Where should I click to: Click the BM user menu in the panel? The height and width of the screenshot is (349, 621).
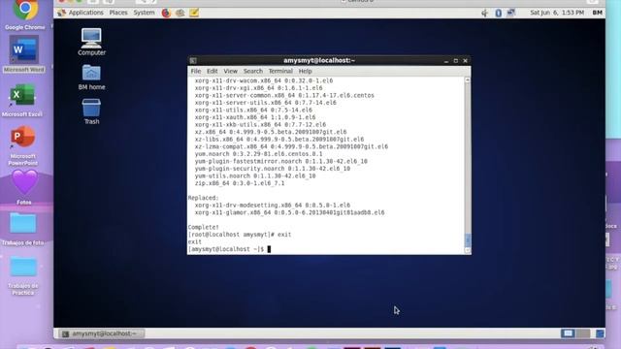click(x=598, y=13)
